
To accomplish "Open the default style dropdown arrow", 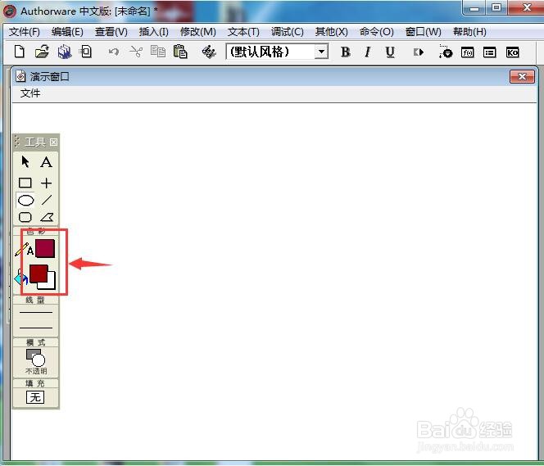I will tap(322, 52).
